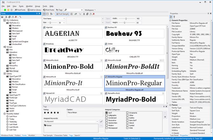Click the Roman keyword tag
213x140 pixels.
point(48,125)
